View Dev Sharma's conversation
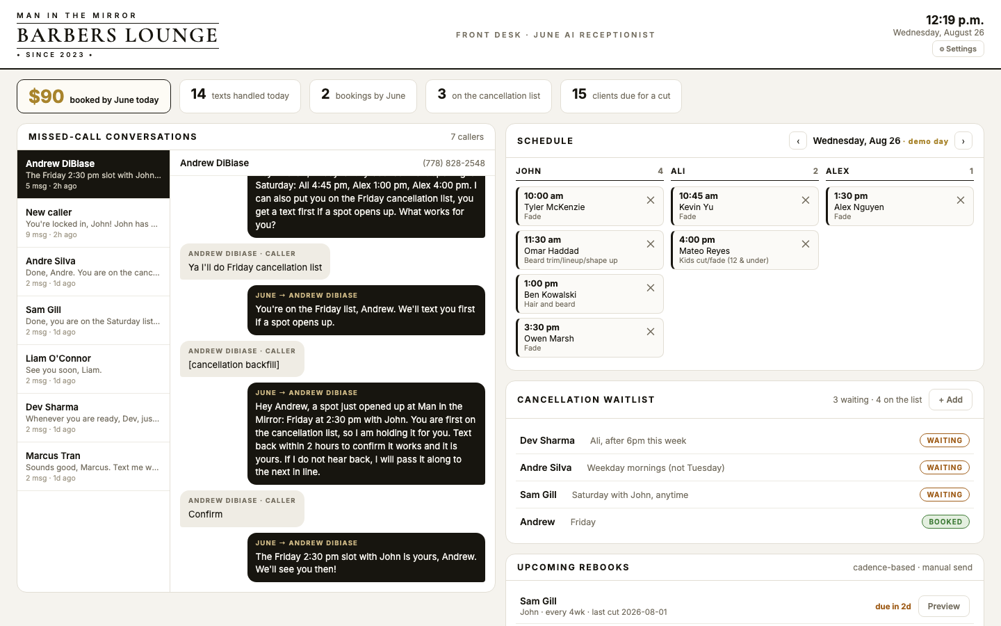This screenshot has width=1001, height=626. point(93,418)
